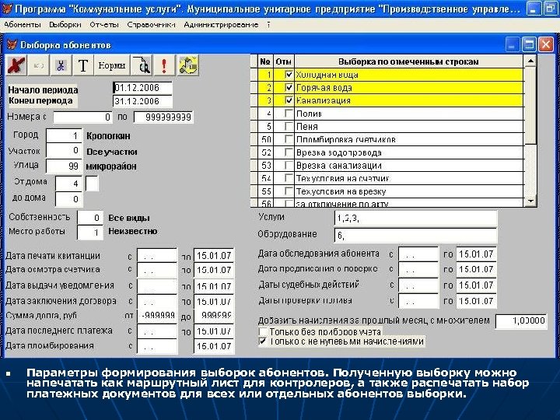Image resolution: width=560 pixels, height=420 pixels.
Task: Open the Абоненты menu
Action: (23, 25)
